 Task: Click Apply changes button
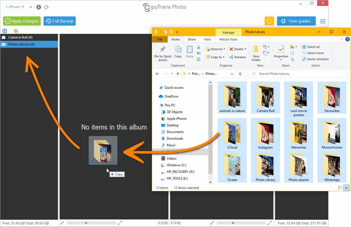(22, 21)
